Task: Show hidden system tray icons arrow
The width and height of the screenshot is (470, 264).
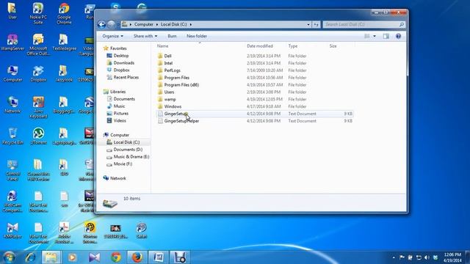Action: (x=394, y=257)
